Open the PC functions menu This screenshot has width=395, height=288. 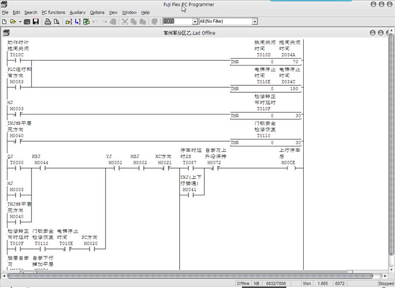tap(53, 12)
